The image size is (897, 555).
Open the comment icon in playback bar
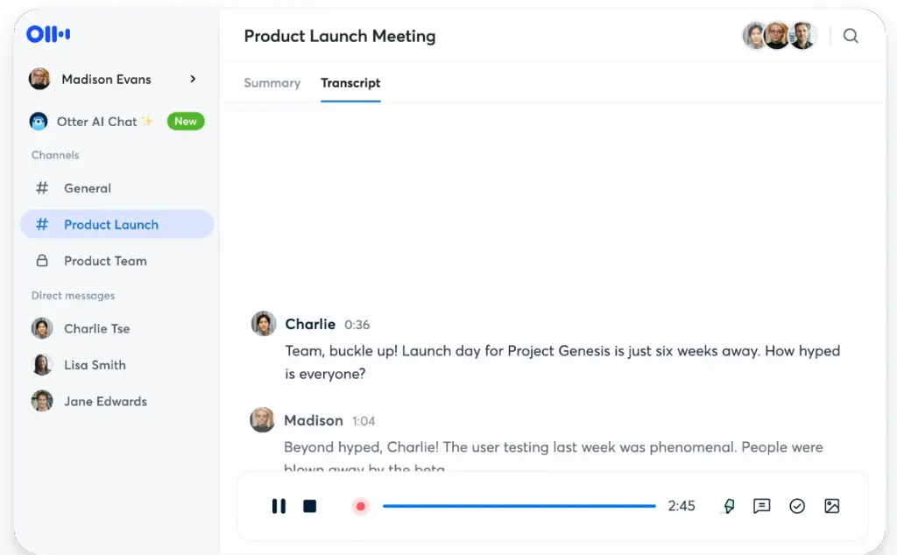point(762,506)
